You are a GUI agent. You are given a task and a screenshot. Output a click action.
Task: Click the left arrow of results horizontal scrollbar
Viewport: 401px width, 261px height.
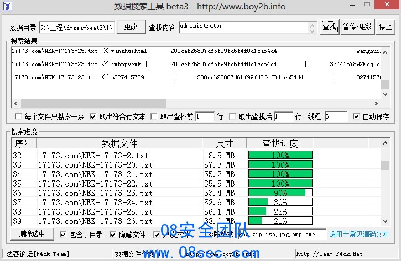click(16, 103)
